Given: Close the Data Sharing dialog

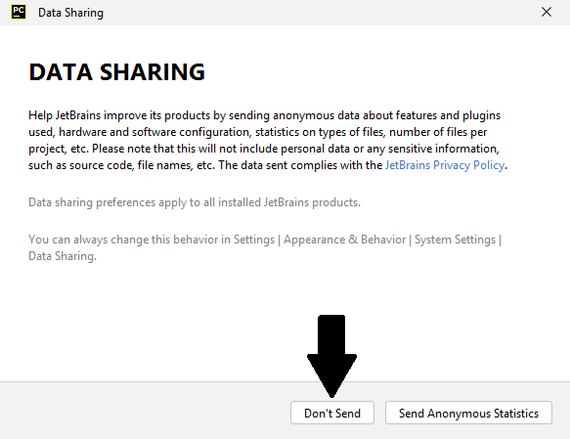Looking at the screenshot, I should tap(546, 12).
